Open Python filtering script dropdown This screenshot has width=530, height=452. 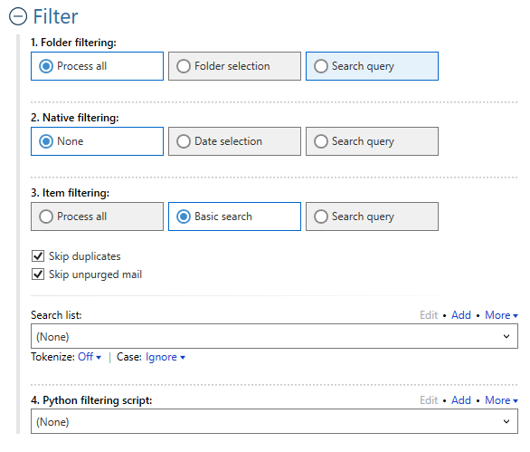click(274, 421)
